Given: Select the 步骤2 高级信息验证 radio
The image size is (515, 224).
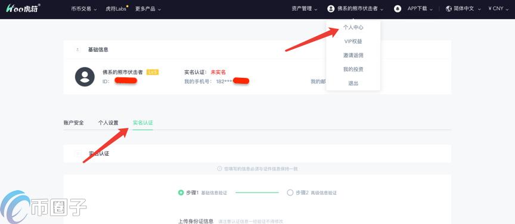Looking at the screenshot, I should coord(290,193).
